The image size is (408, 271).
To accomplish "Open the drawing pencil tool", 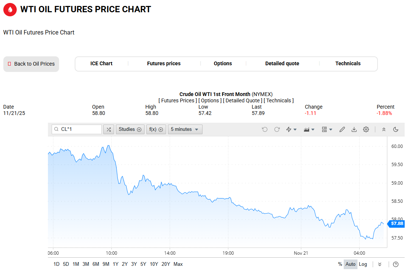I will 342,129.
